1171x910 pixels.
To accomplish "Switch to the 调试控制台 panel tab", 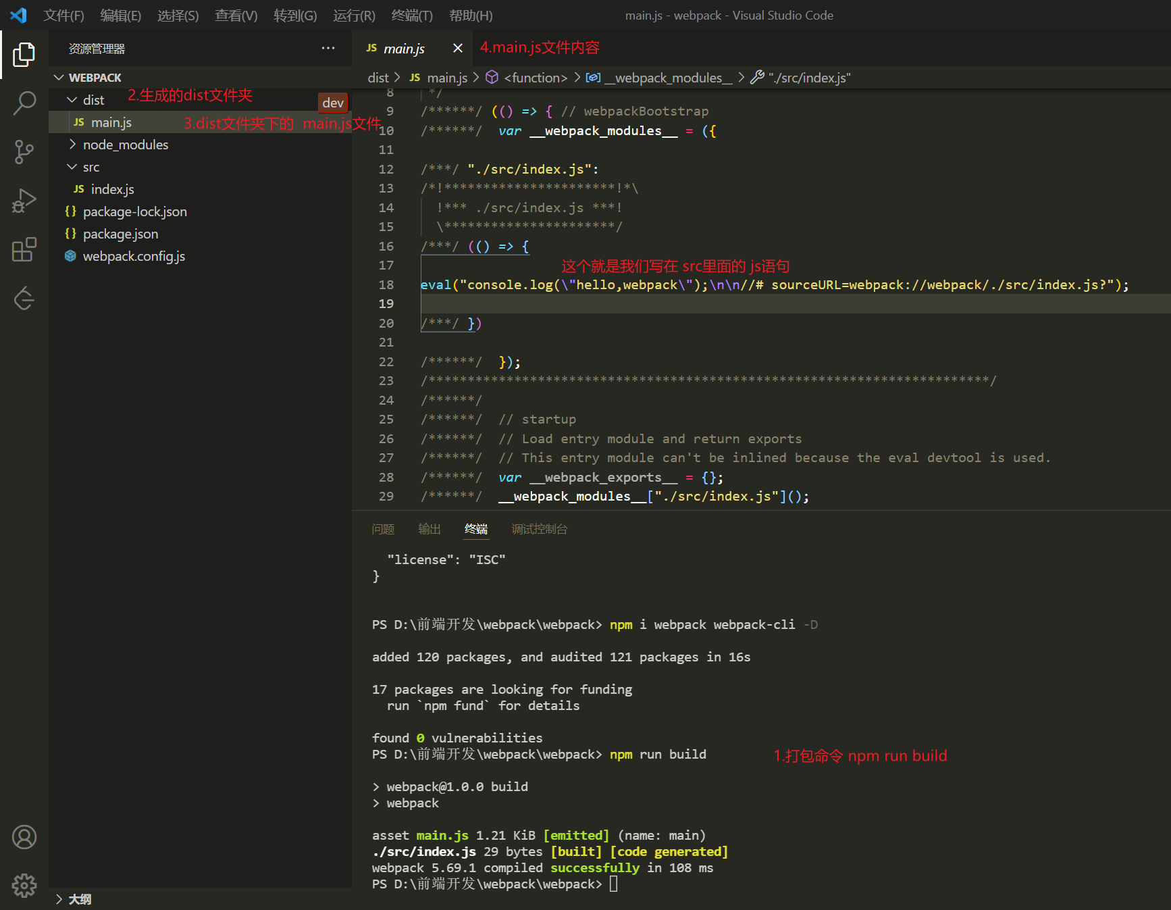I will (539, 529).
